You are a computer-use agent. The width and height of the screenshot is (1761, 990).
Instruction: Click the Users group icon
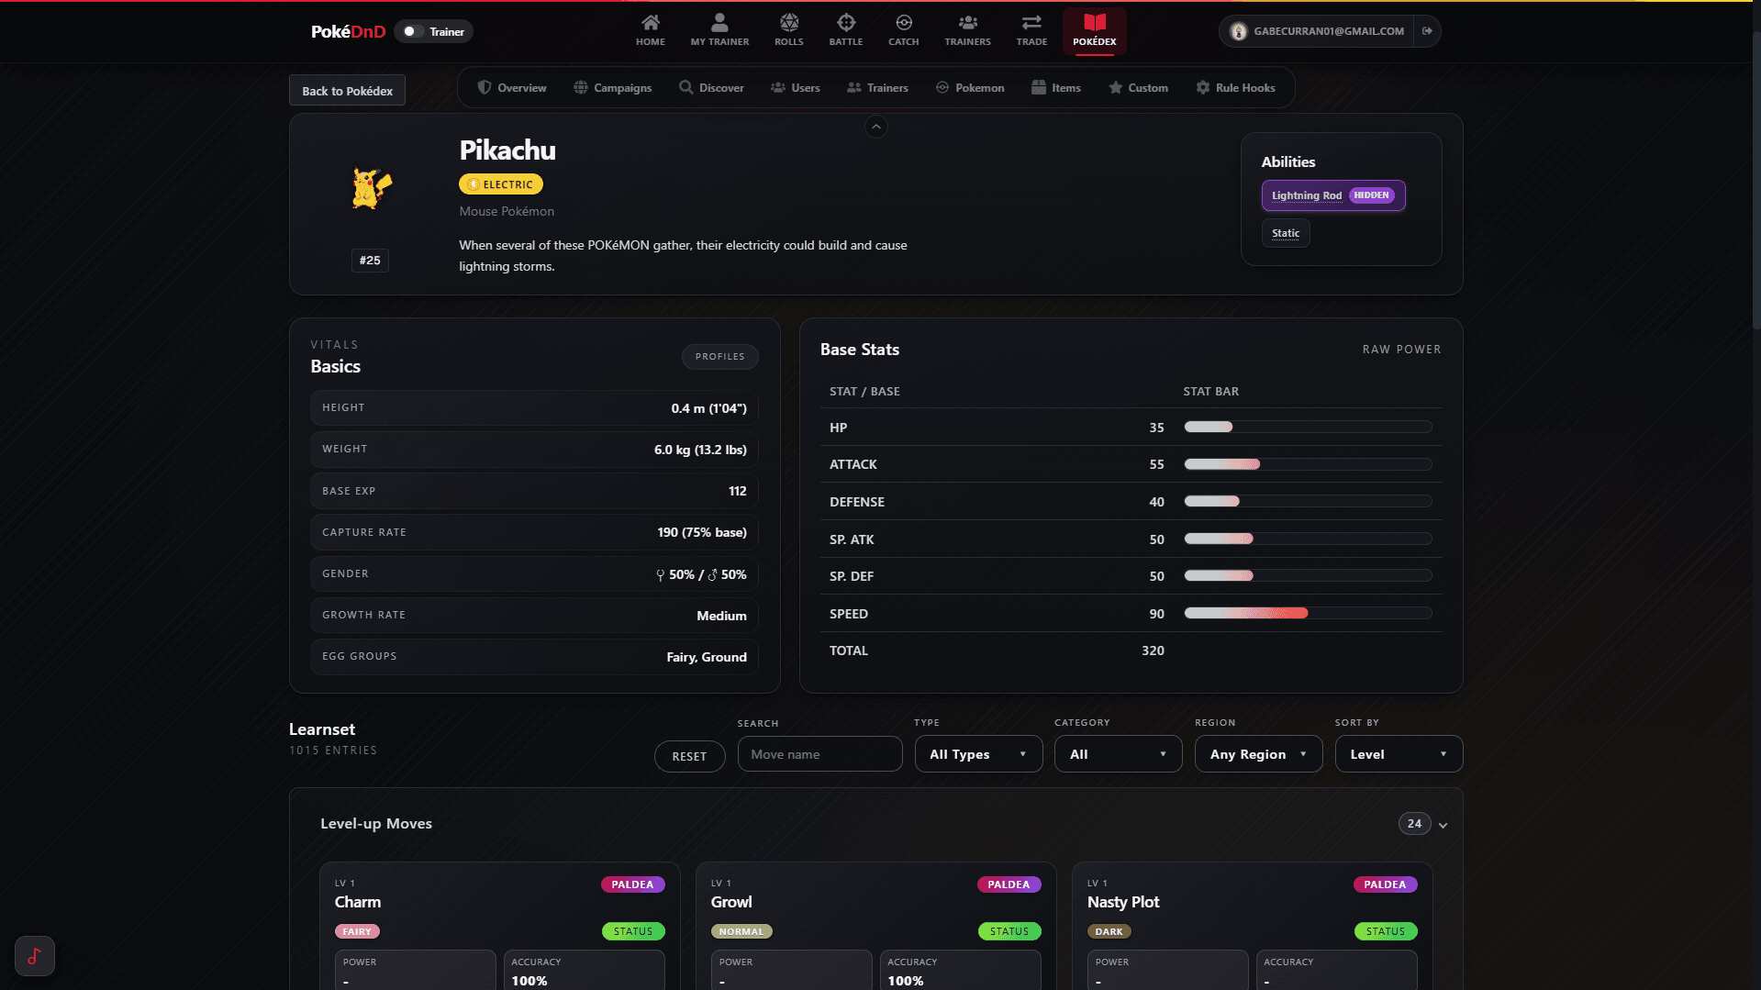click(778, 87)
